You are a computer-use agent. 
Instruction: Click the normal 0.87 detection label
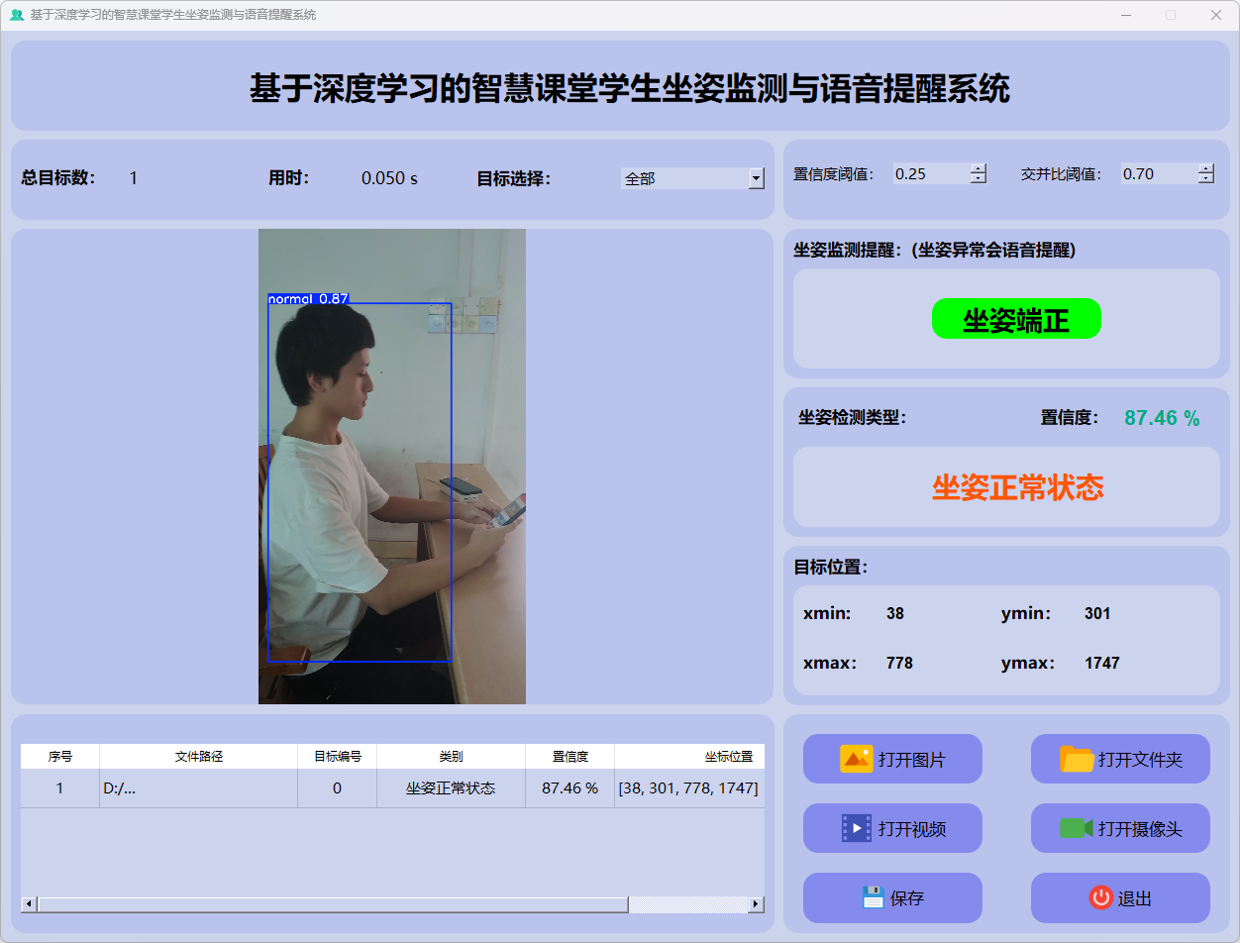[x=308, y=298]
